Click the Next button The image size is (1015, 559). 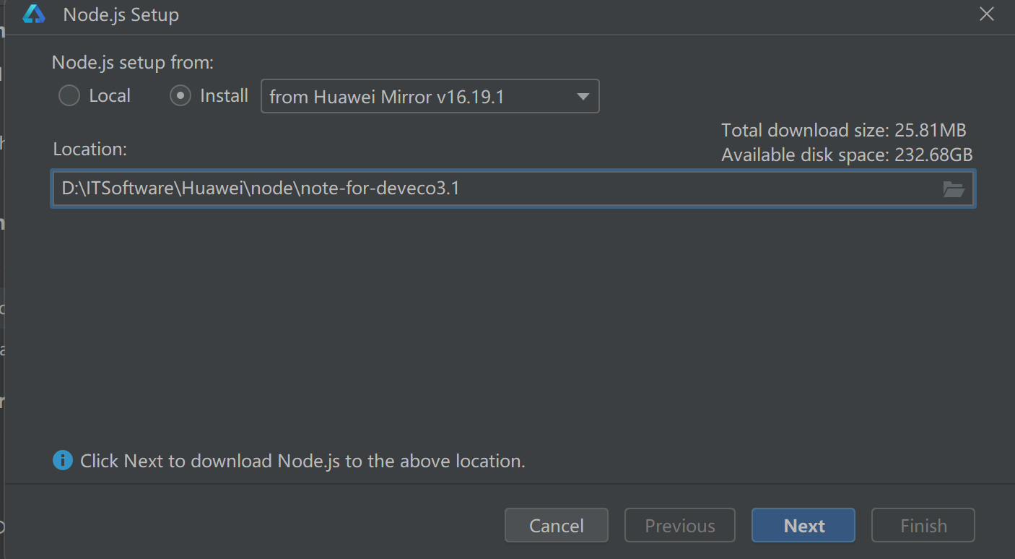[x=803, y=525]
